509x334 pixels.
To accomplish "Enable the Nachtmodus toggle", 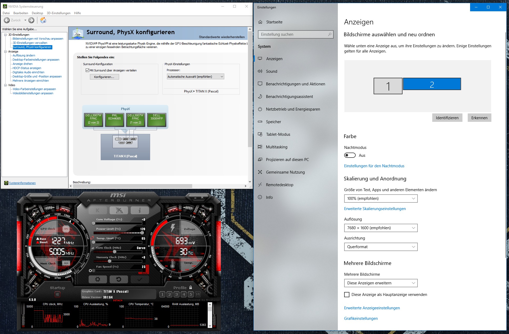I will tap(350, 155).
